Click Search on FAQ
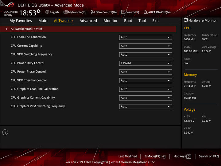221x166 pixels. (209, 156)
